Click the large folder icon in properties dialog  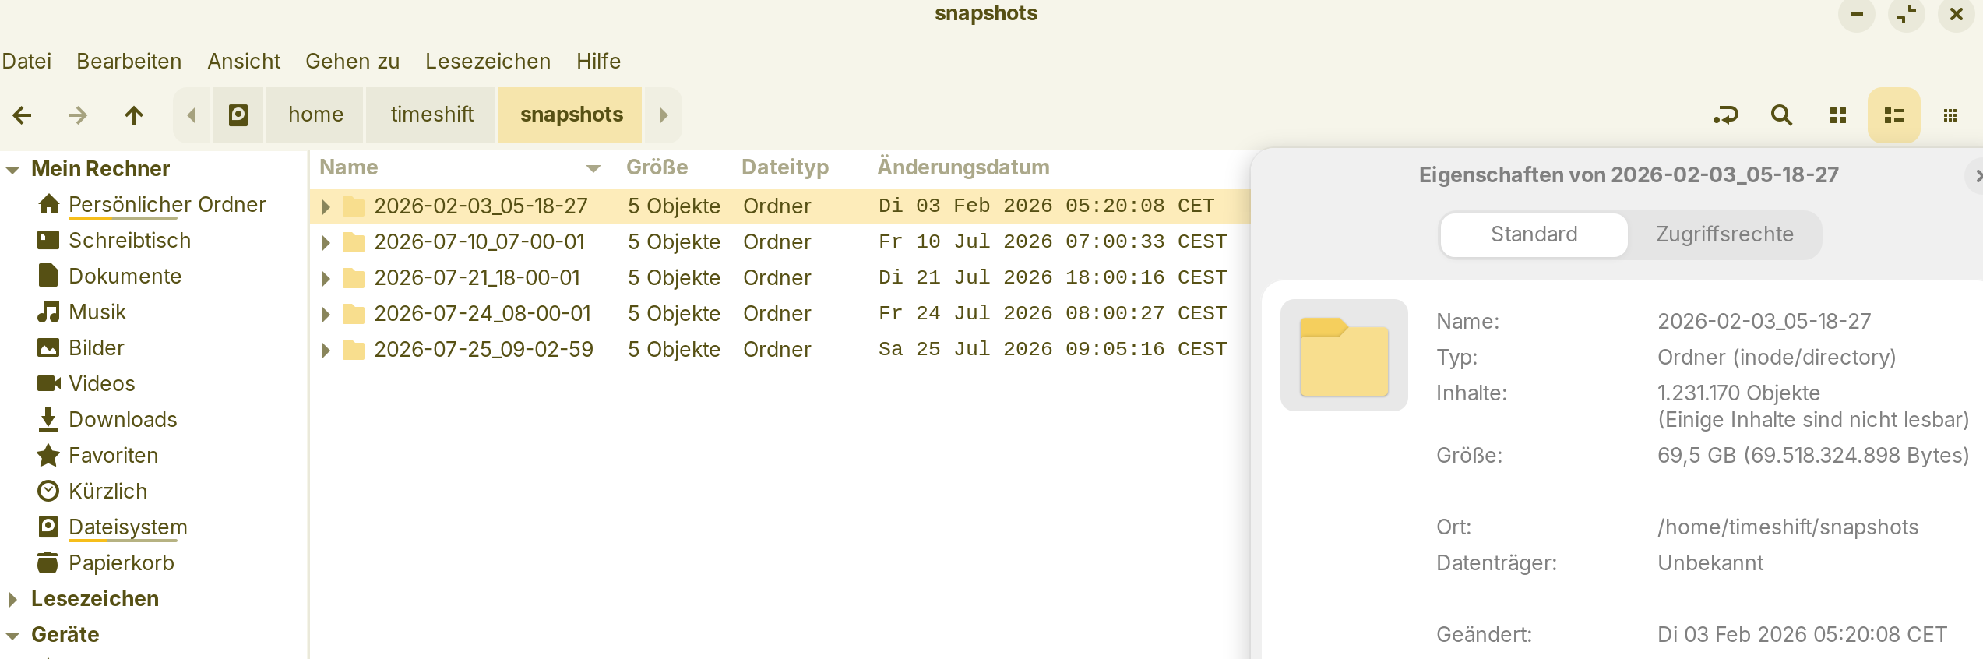point(1344,356)
